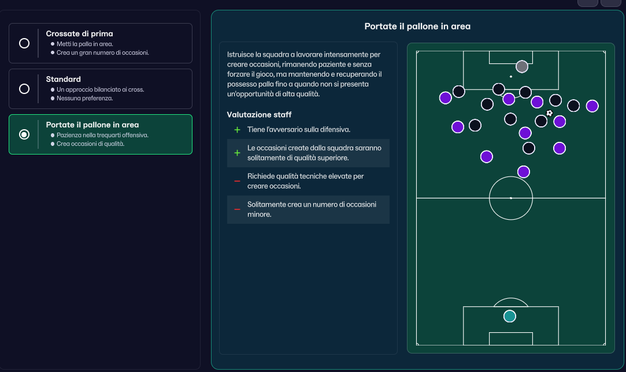The image size is (626, 372).
Task: Click the centre circle spot on the pitch
Action: click(511, 198)
